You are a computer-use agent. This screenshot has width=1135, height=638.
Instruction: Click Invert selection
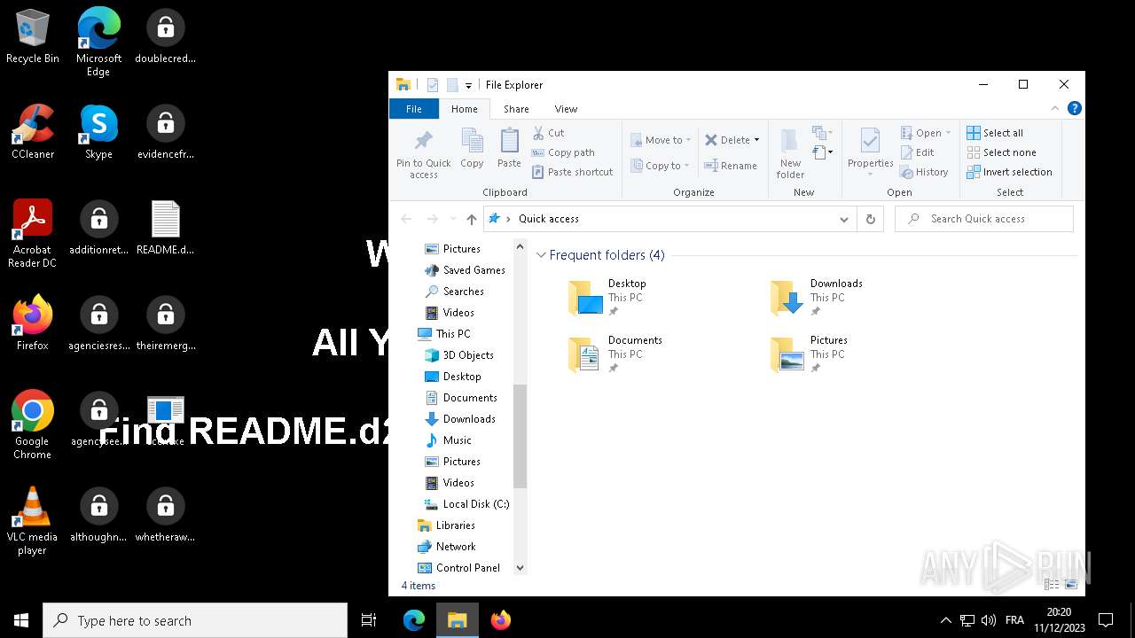click(1009, 172)
